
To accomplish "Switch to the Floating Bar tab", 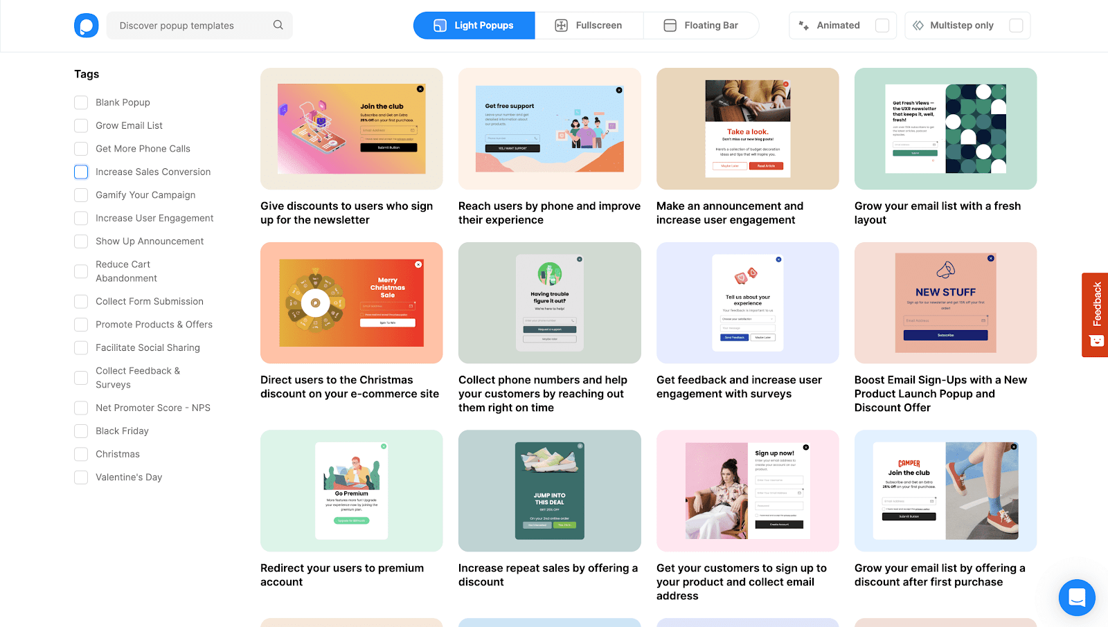I will 701,26.
